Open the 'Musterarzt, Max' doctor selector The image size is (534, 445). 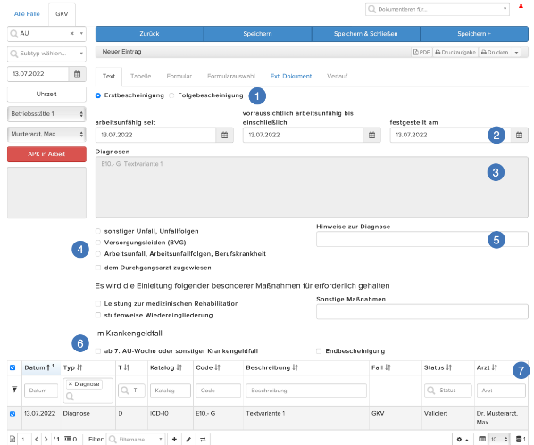tap(46, 134)
